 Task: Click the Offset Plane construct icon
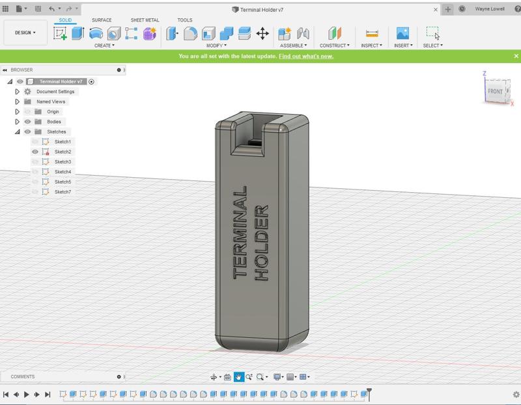click(x=335, y=33)
